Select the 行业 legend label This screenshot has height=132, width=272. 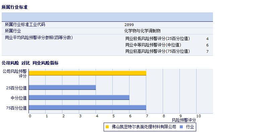click(x=190, y=127)
